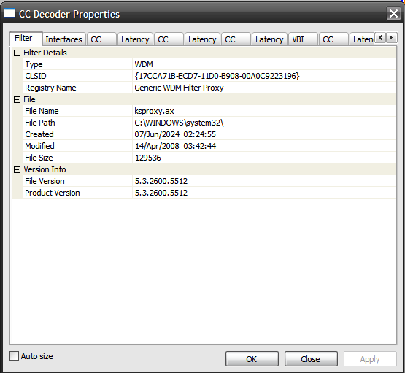Collapse the Version Info section
Viewport: 405px width, 373px height.
click(x=17, y=169)
